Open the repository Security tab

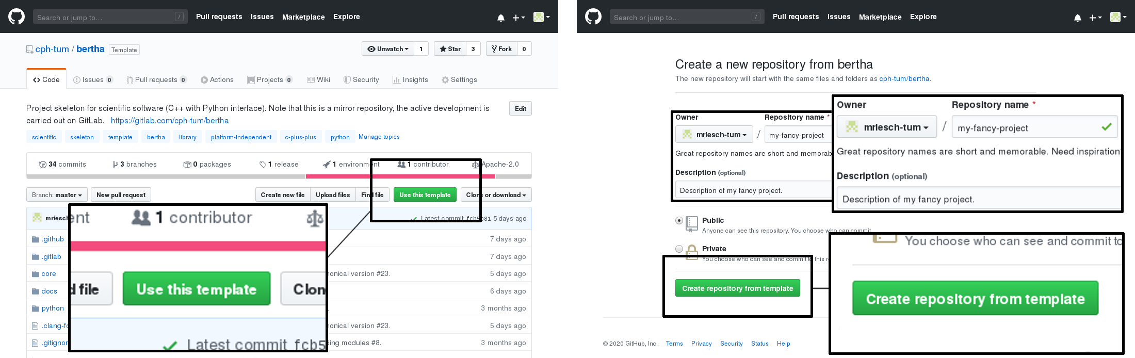tap(361, 80)
